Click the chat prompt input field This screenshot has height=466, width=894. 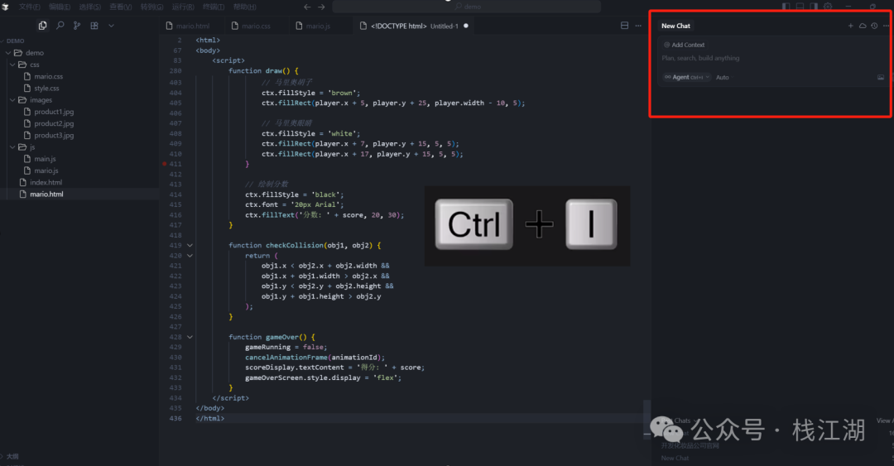coord(772,58)
